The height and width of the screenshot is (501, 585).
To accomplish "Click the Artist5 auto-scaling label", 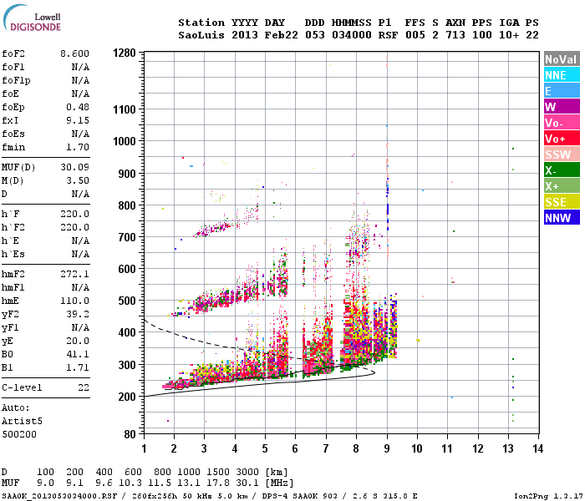I will (22, 421).
